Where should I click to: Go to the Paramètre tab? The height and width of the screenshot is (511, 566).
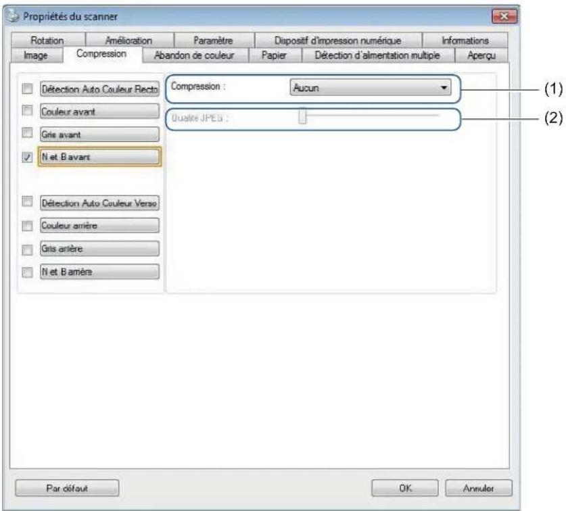pos(213,40)
